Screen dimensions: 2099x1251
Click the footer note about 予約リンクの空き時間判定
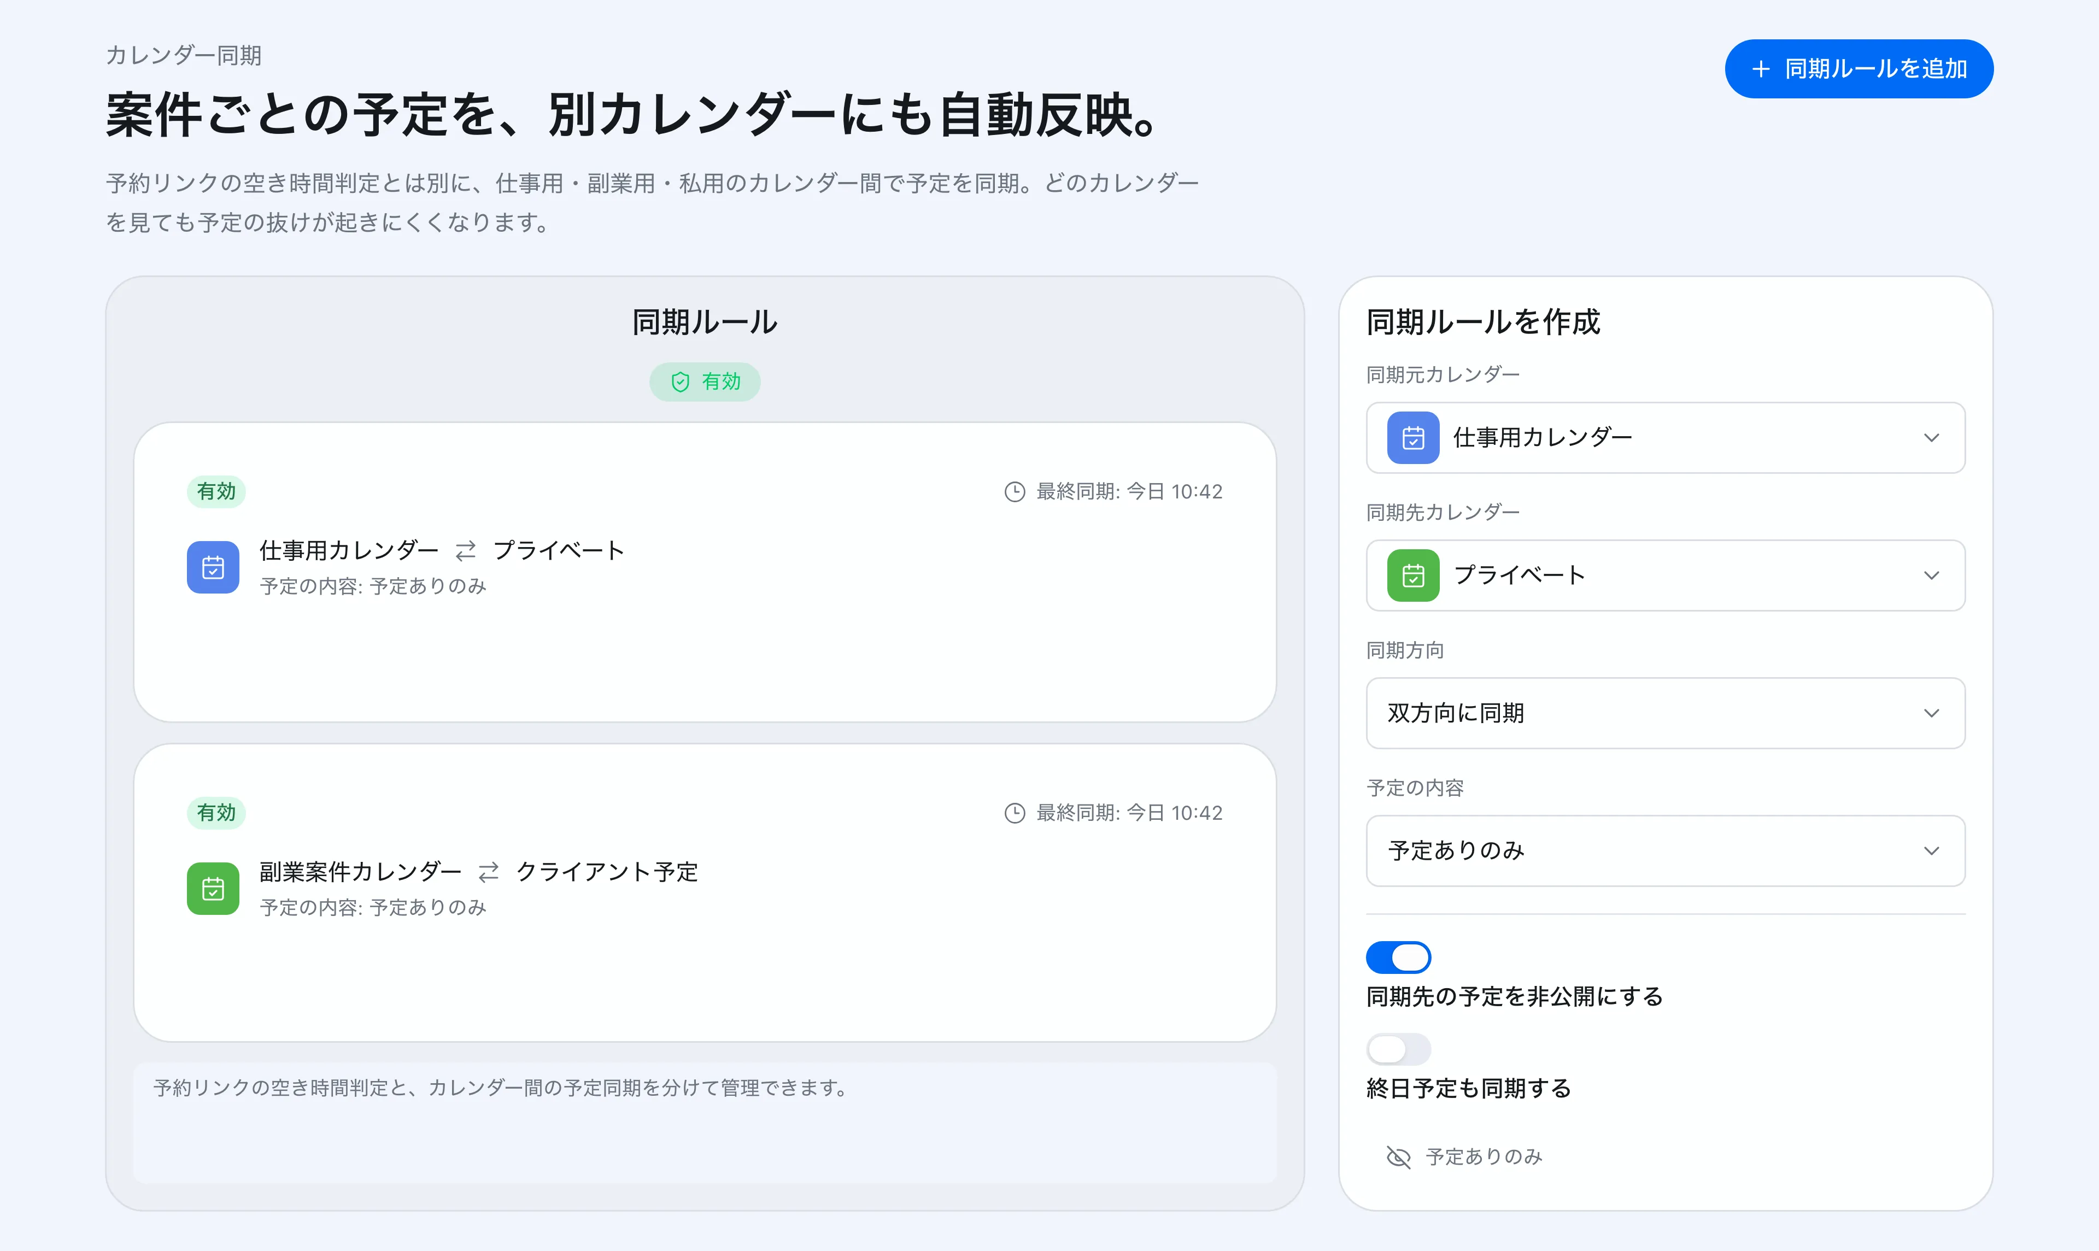[x=500, y=1088]
